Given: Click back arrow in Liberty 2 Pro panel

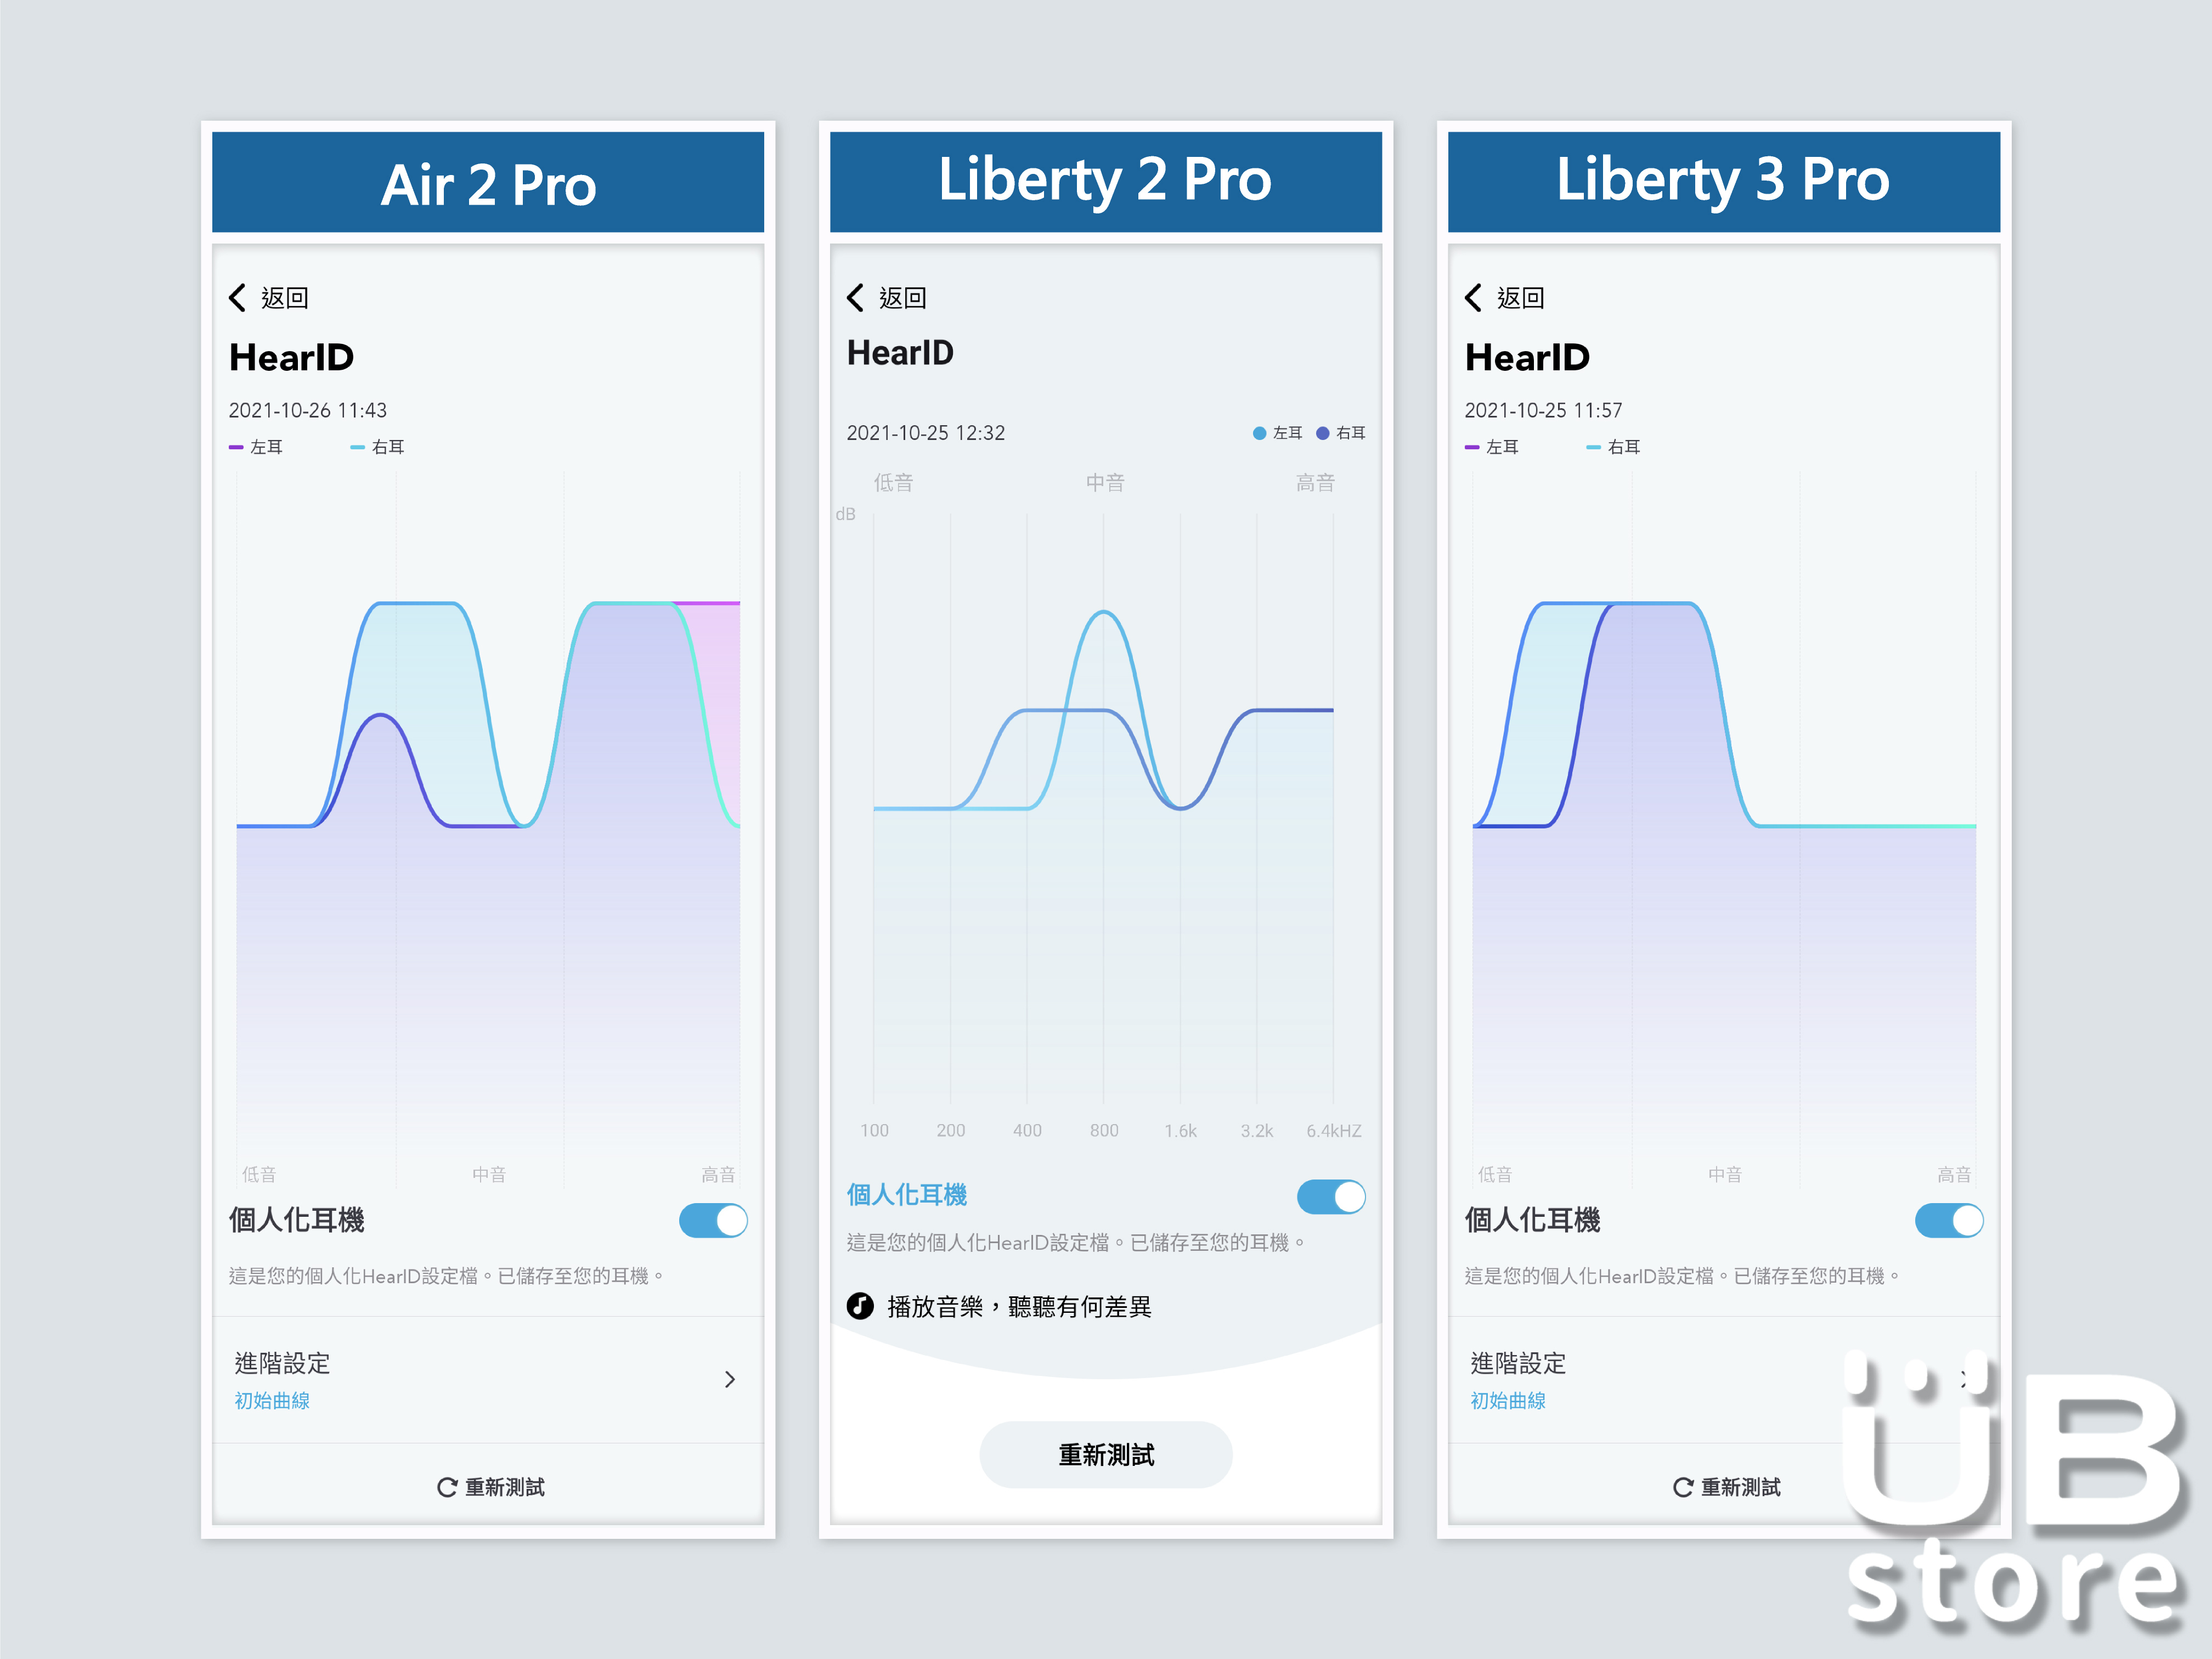Looking at the screenshot, I should [x=856, y=297].
